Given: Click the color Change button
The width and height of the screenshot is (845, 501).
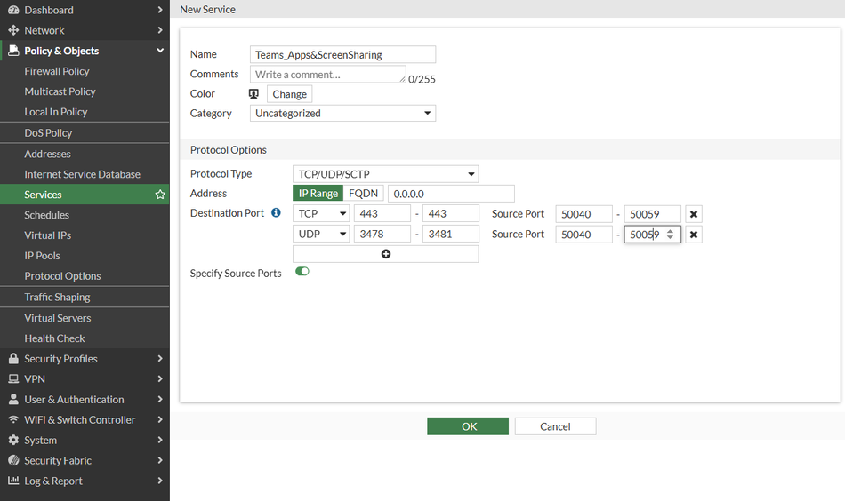Looking at the screenshot, I should pyautogui.click(x=289, y=94).
